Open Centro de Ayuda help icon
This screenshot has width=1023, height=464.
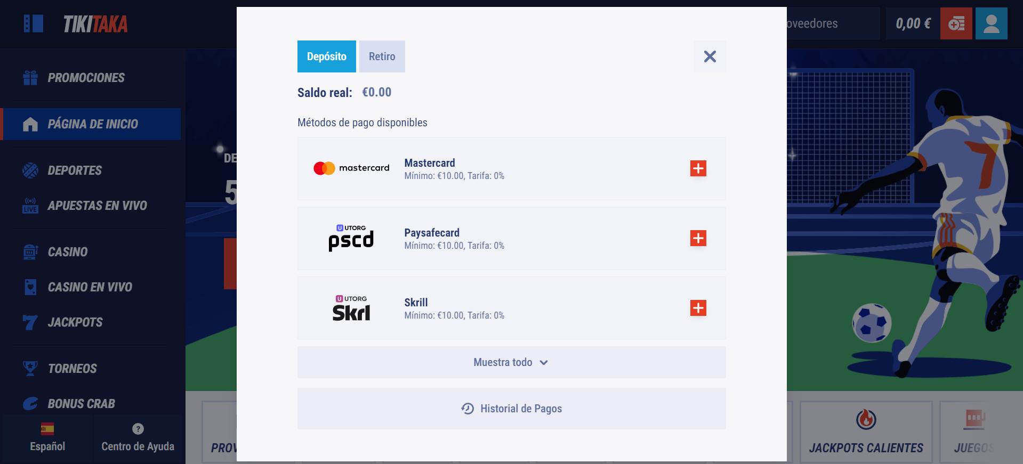pos(138,429)
